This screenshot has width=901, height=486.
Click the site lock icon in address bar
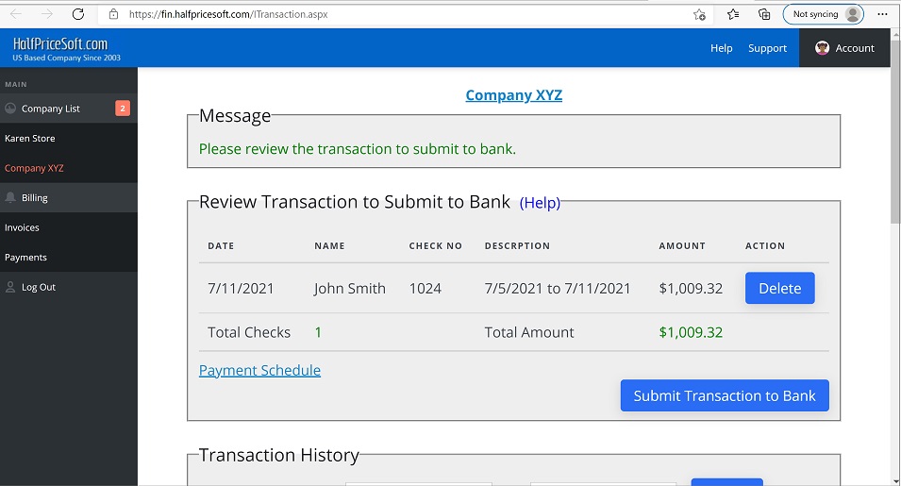(x=113, y=14)
